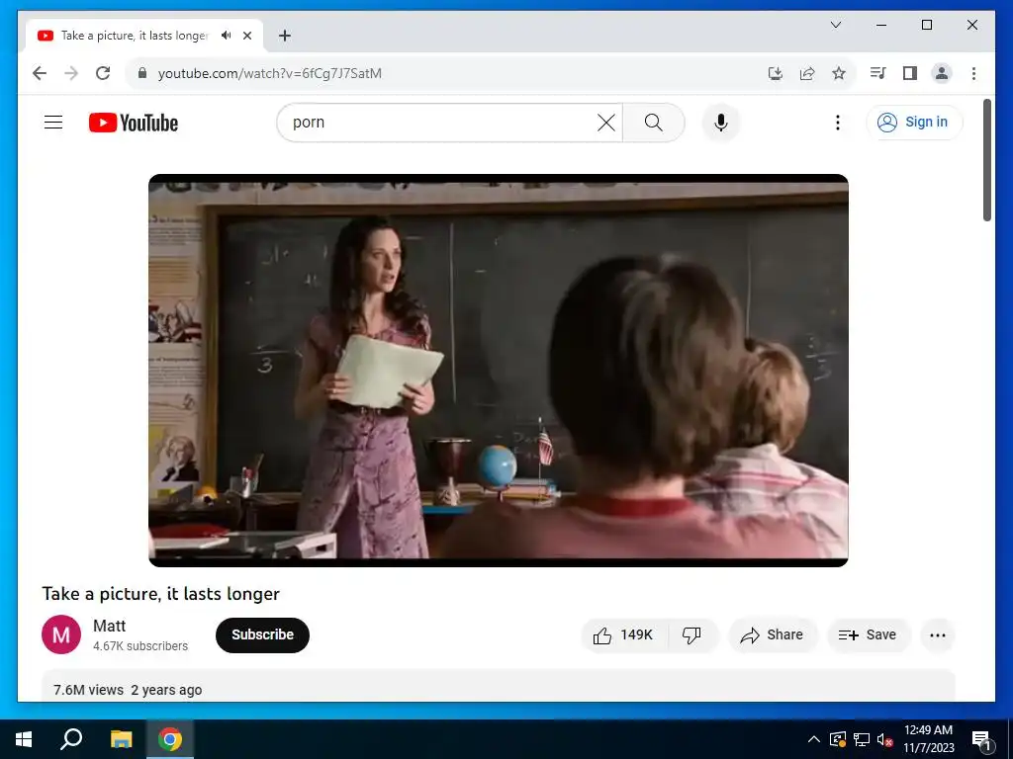Bookmark this tab with the star
The image size is (1013, 759).
coord(839,73)
